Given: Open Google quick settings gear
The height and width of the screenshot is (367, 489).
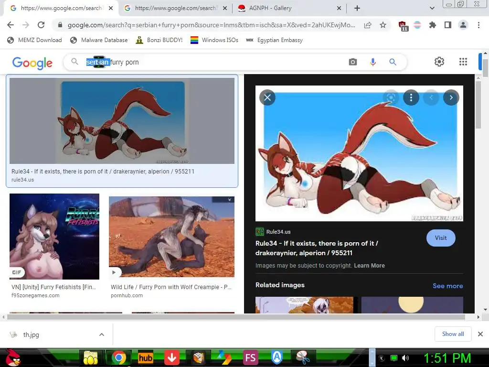Looking at the screenshot, I should click(x=439, y=62).
